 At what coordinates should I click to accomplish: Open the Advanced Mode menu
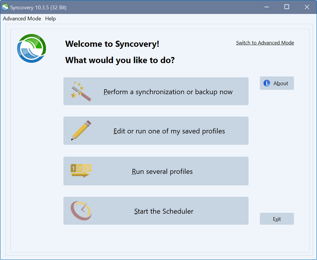pos(22,19)
